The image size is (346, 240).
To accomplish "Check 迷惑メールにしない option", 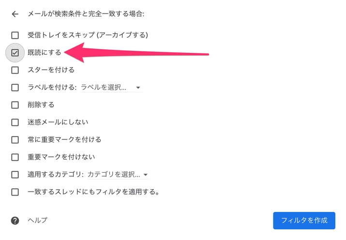I will click(x=15, y=122).
